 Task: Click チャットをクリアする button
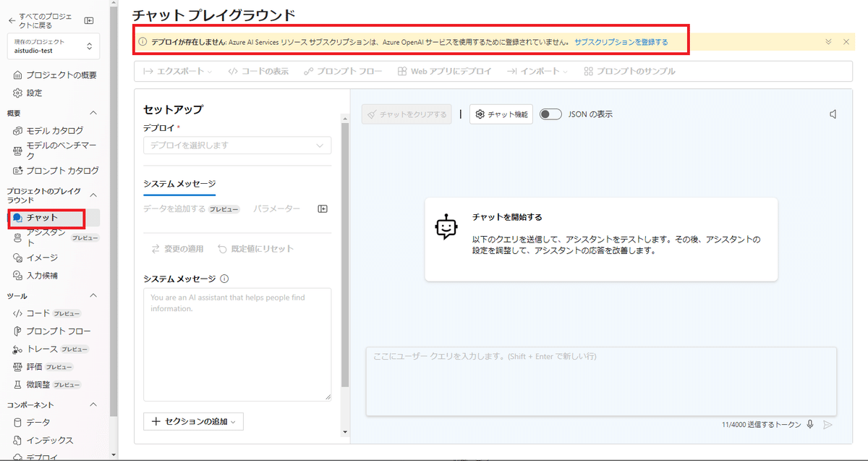pyautogui.click(x=407, y=114)
